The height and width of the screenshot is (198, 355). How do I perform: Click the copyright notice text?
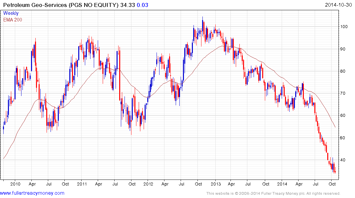(x=273, y=193)
